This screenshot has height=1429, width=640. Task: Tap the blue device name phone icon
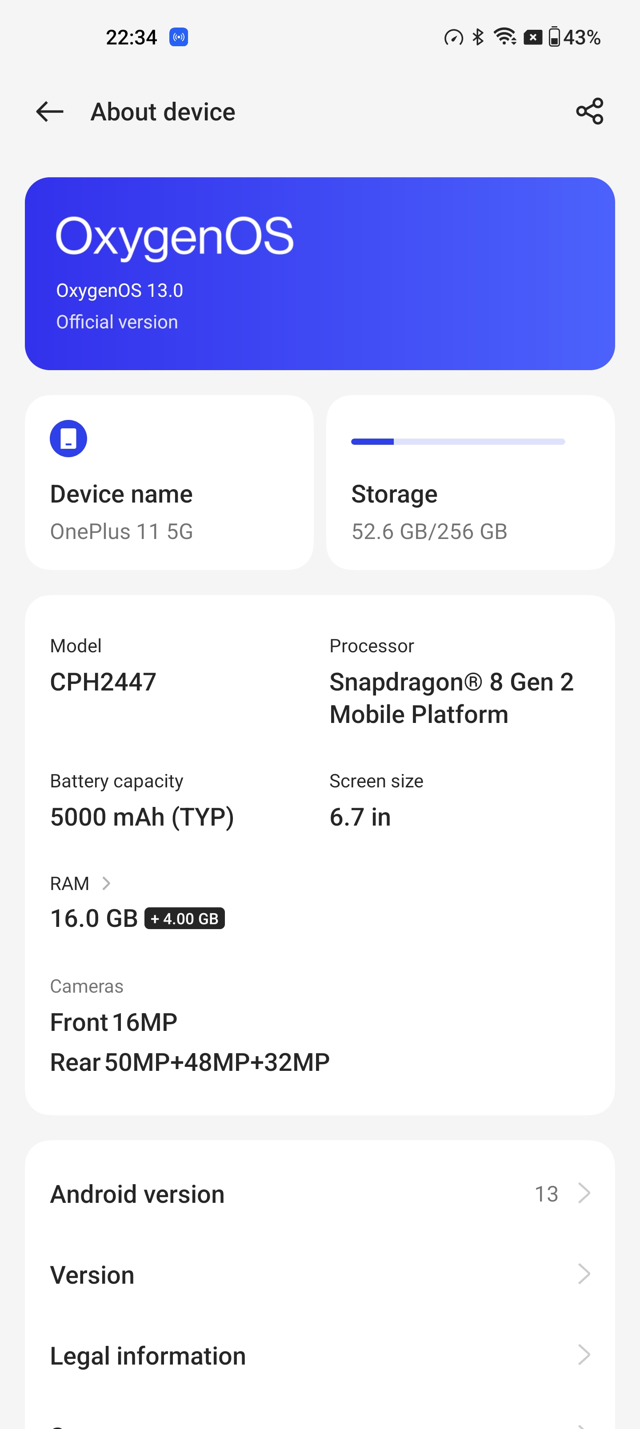point(68,438)
